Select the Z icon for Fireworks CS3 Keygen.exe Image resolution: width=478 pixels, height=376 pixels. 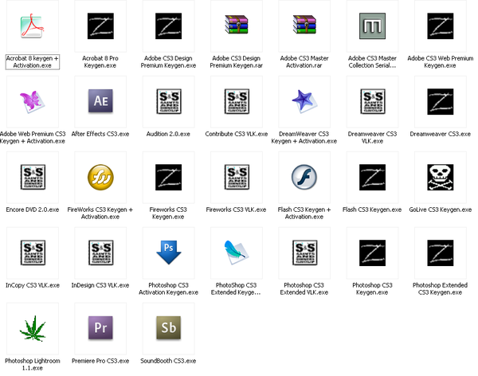169,177
